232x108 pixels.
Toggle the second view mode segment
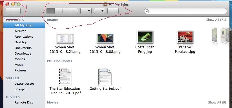pyautogui.click(x=59, y=11)
